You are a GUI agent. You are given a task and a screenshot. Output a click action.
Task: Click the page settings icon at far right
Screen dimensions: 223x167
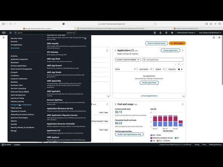219,38
